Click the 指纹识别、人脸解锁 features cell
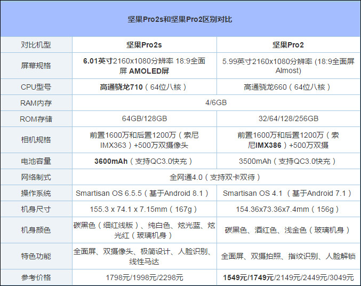 point(288,256)
